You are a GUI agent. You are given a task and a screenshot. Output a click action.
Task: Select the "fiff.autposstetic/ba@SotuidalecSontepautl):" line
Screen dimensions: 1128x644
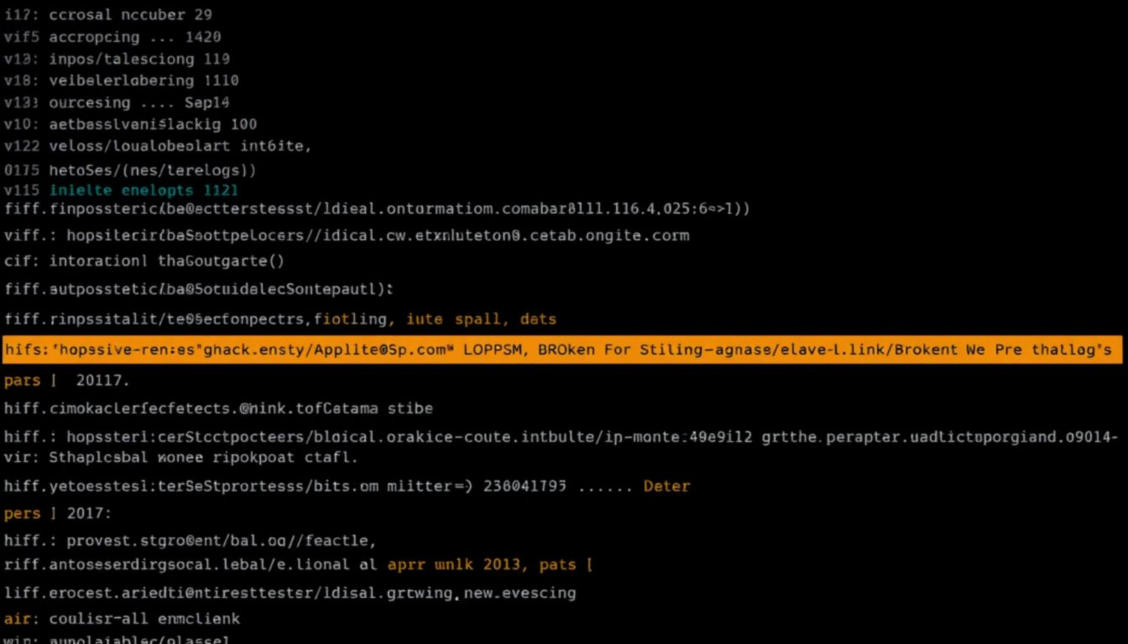click(x=199, y=289)
